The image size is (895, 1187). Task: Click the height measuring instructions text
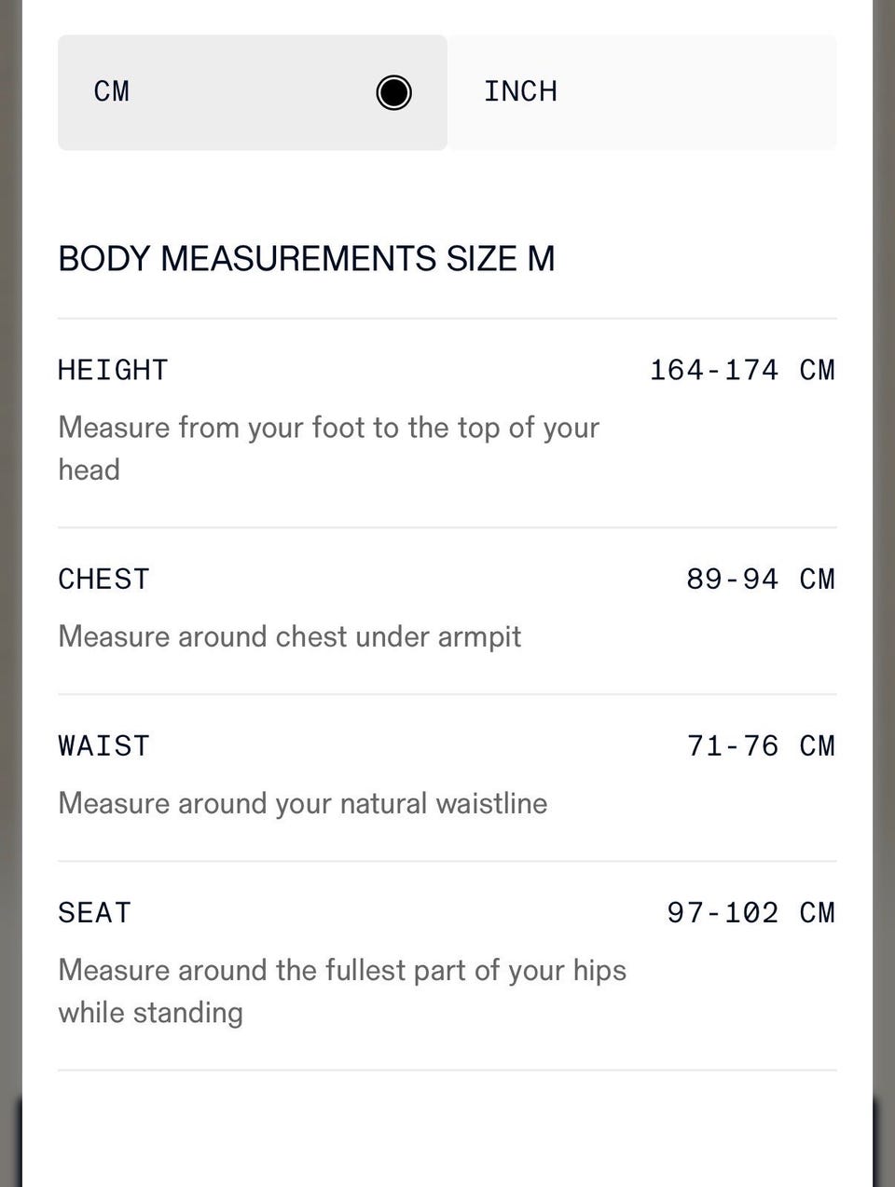coord(328,447)
